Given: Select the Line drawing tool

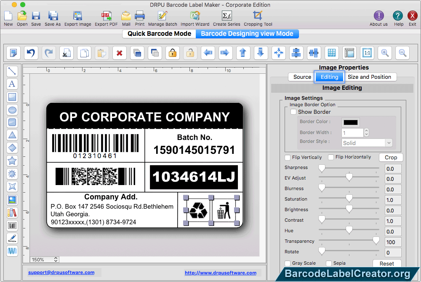Looking at the screenshot, I should click(x=12, y=71).
